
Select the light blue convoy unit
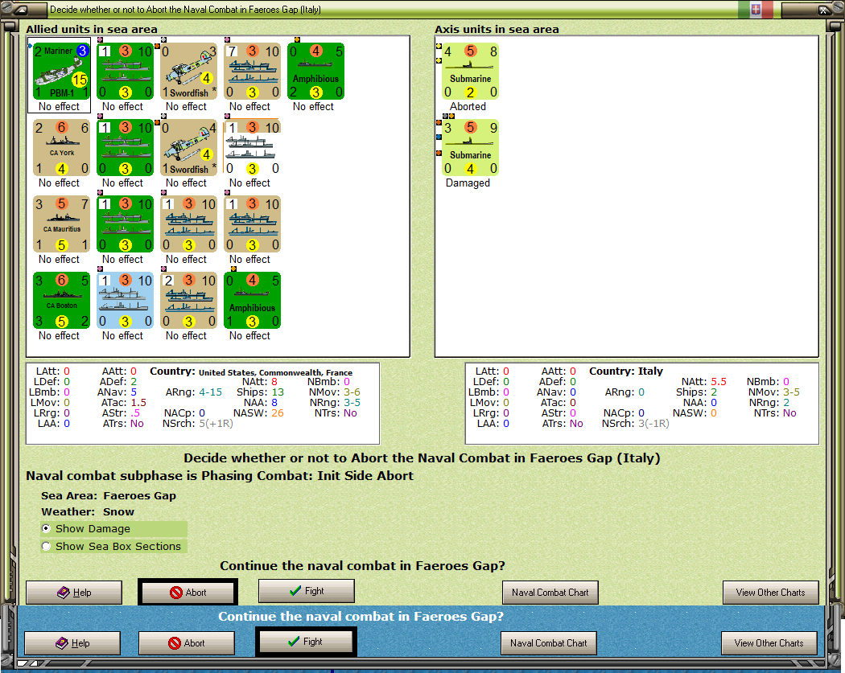coord(125,301)
